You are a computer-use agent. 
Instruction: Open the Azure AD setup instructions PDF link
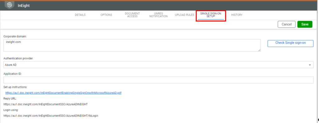point(63,93)
